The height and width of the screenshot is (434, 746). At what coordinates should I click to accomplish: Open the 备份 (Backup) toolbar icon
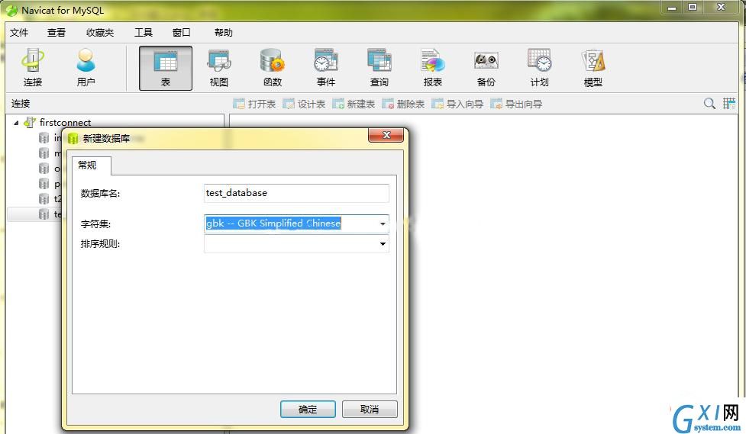486,68
